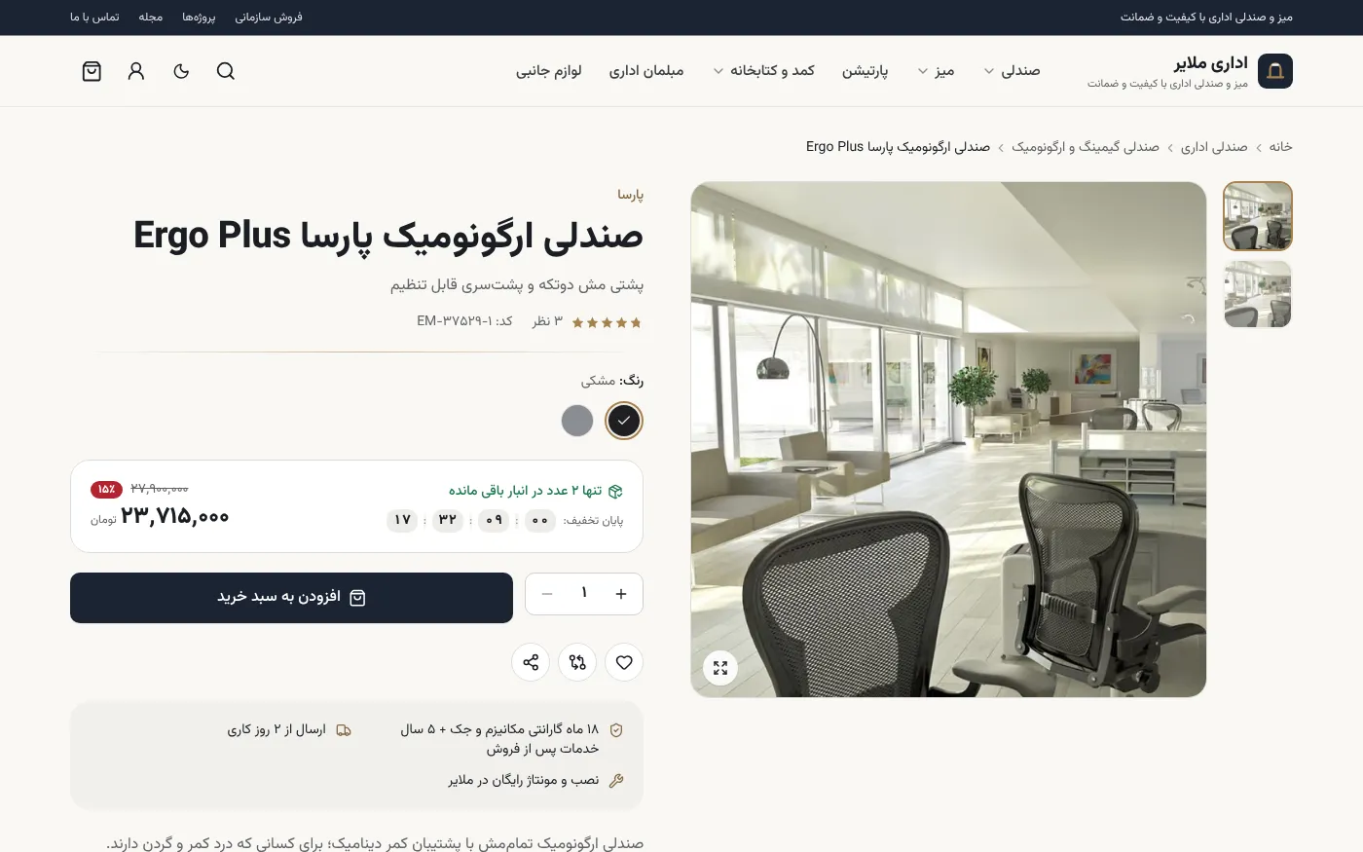The width and height of the screenshot is (1363, 852).
Task: Expand the product image to fullscreen
Action: tap(720, 668)
